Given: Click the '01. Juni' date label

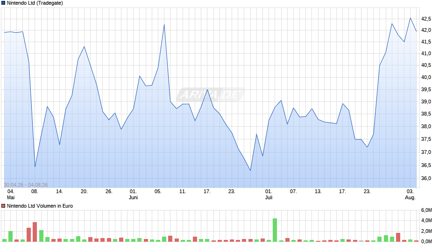Looking at the screenshot, I should pyautogui.click(x=133, y=195).
